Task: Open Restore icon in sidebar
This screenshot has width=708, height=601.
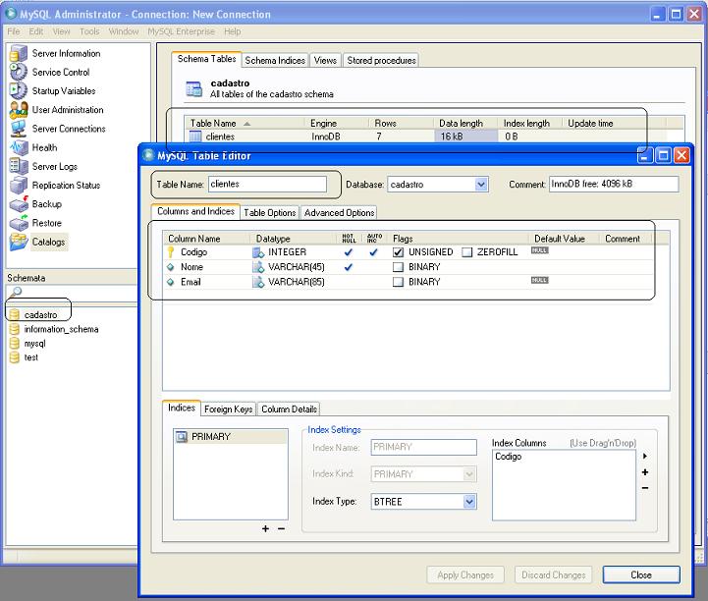Action: click(19, 223)
